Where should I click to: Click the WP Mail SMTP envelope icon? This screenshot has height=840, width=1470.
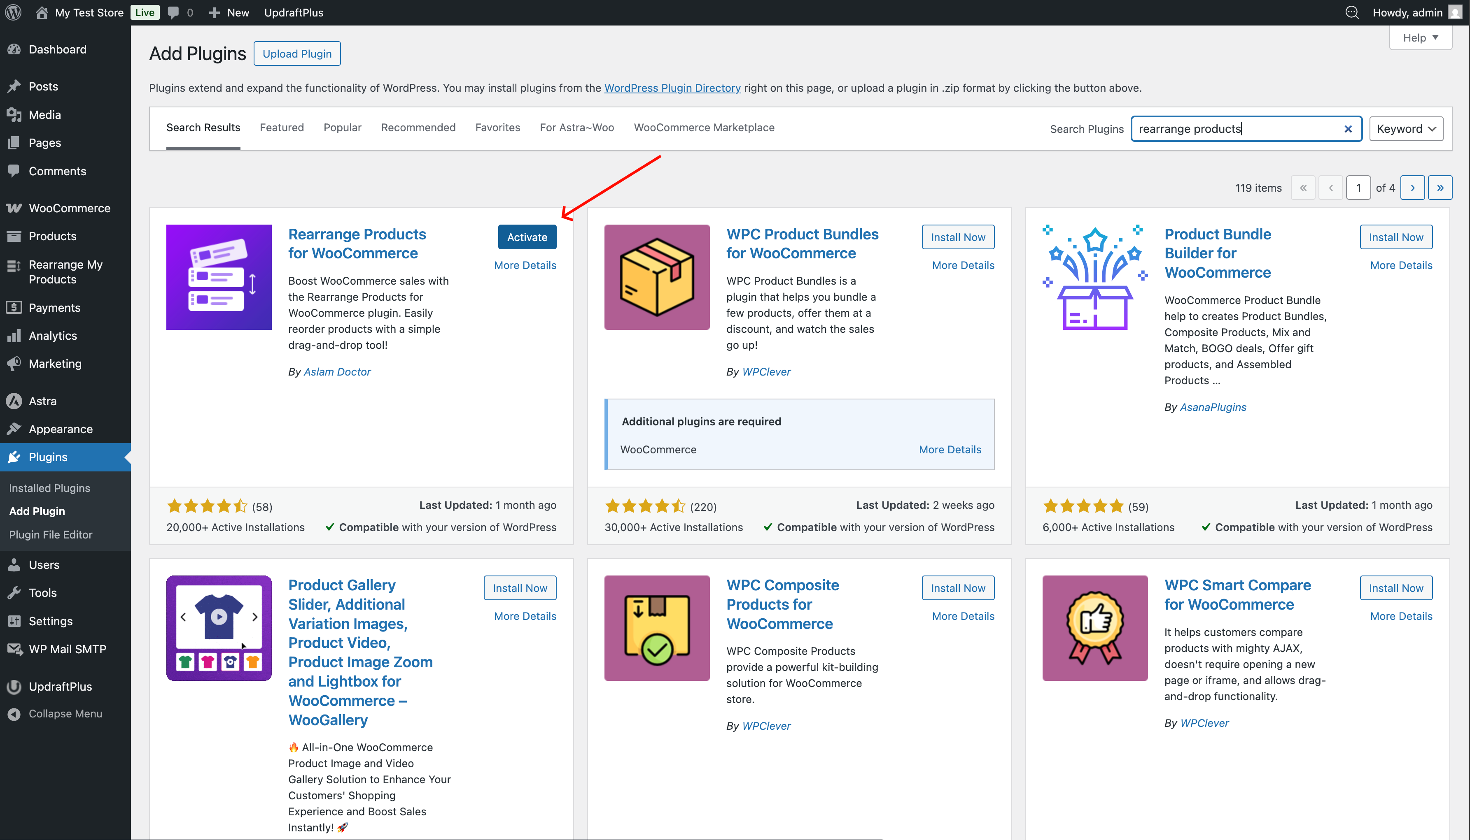point(14,650)
